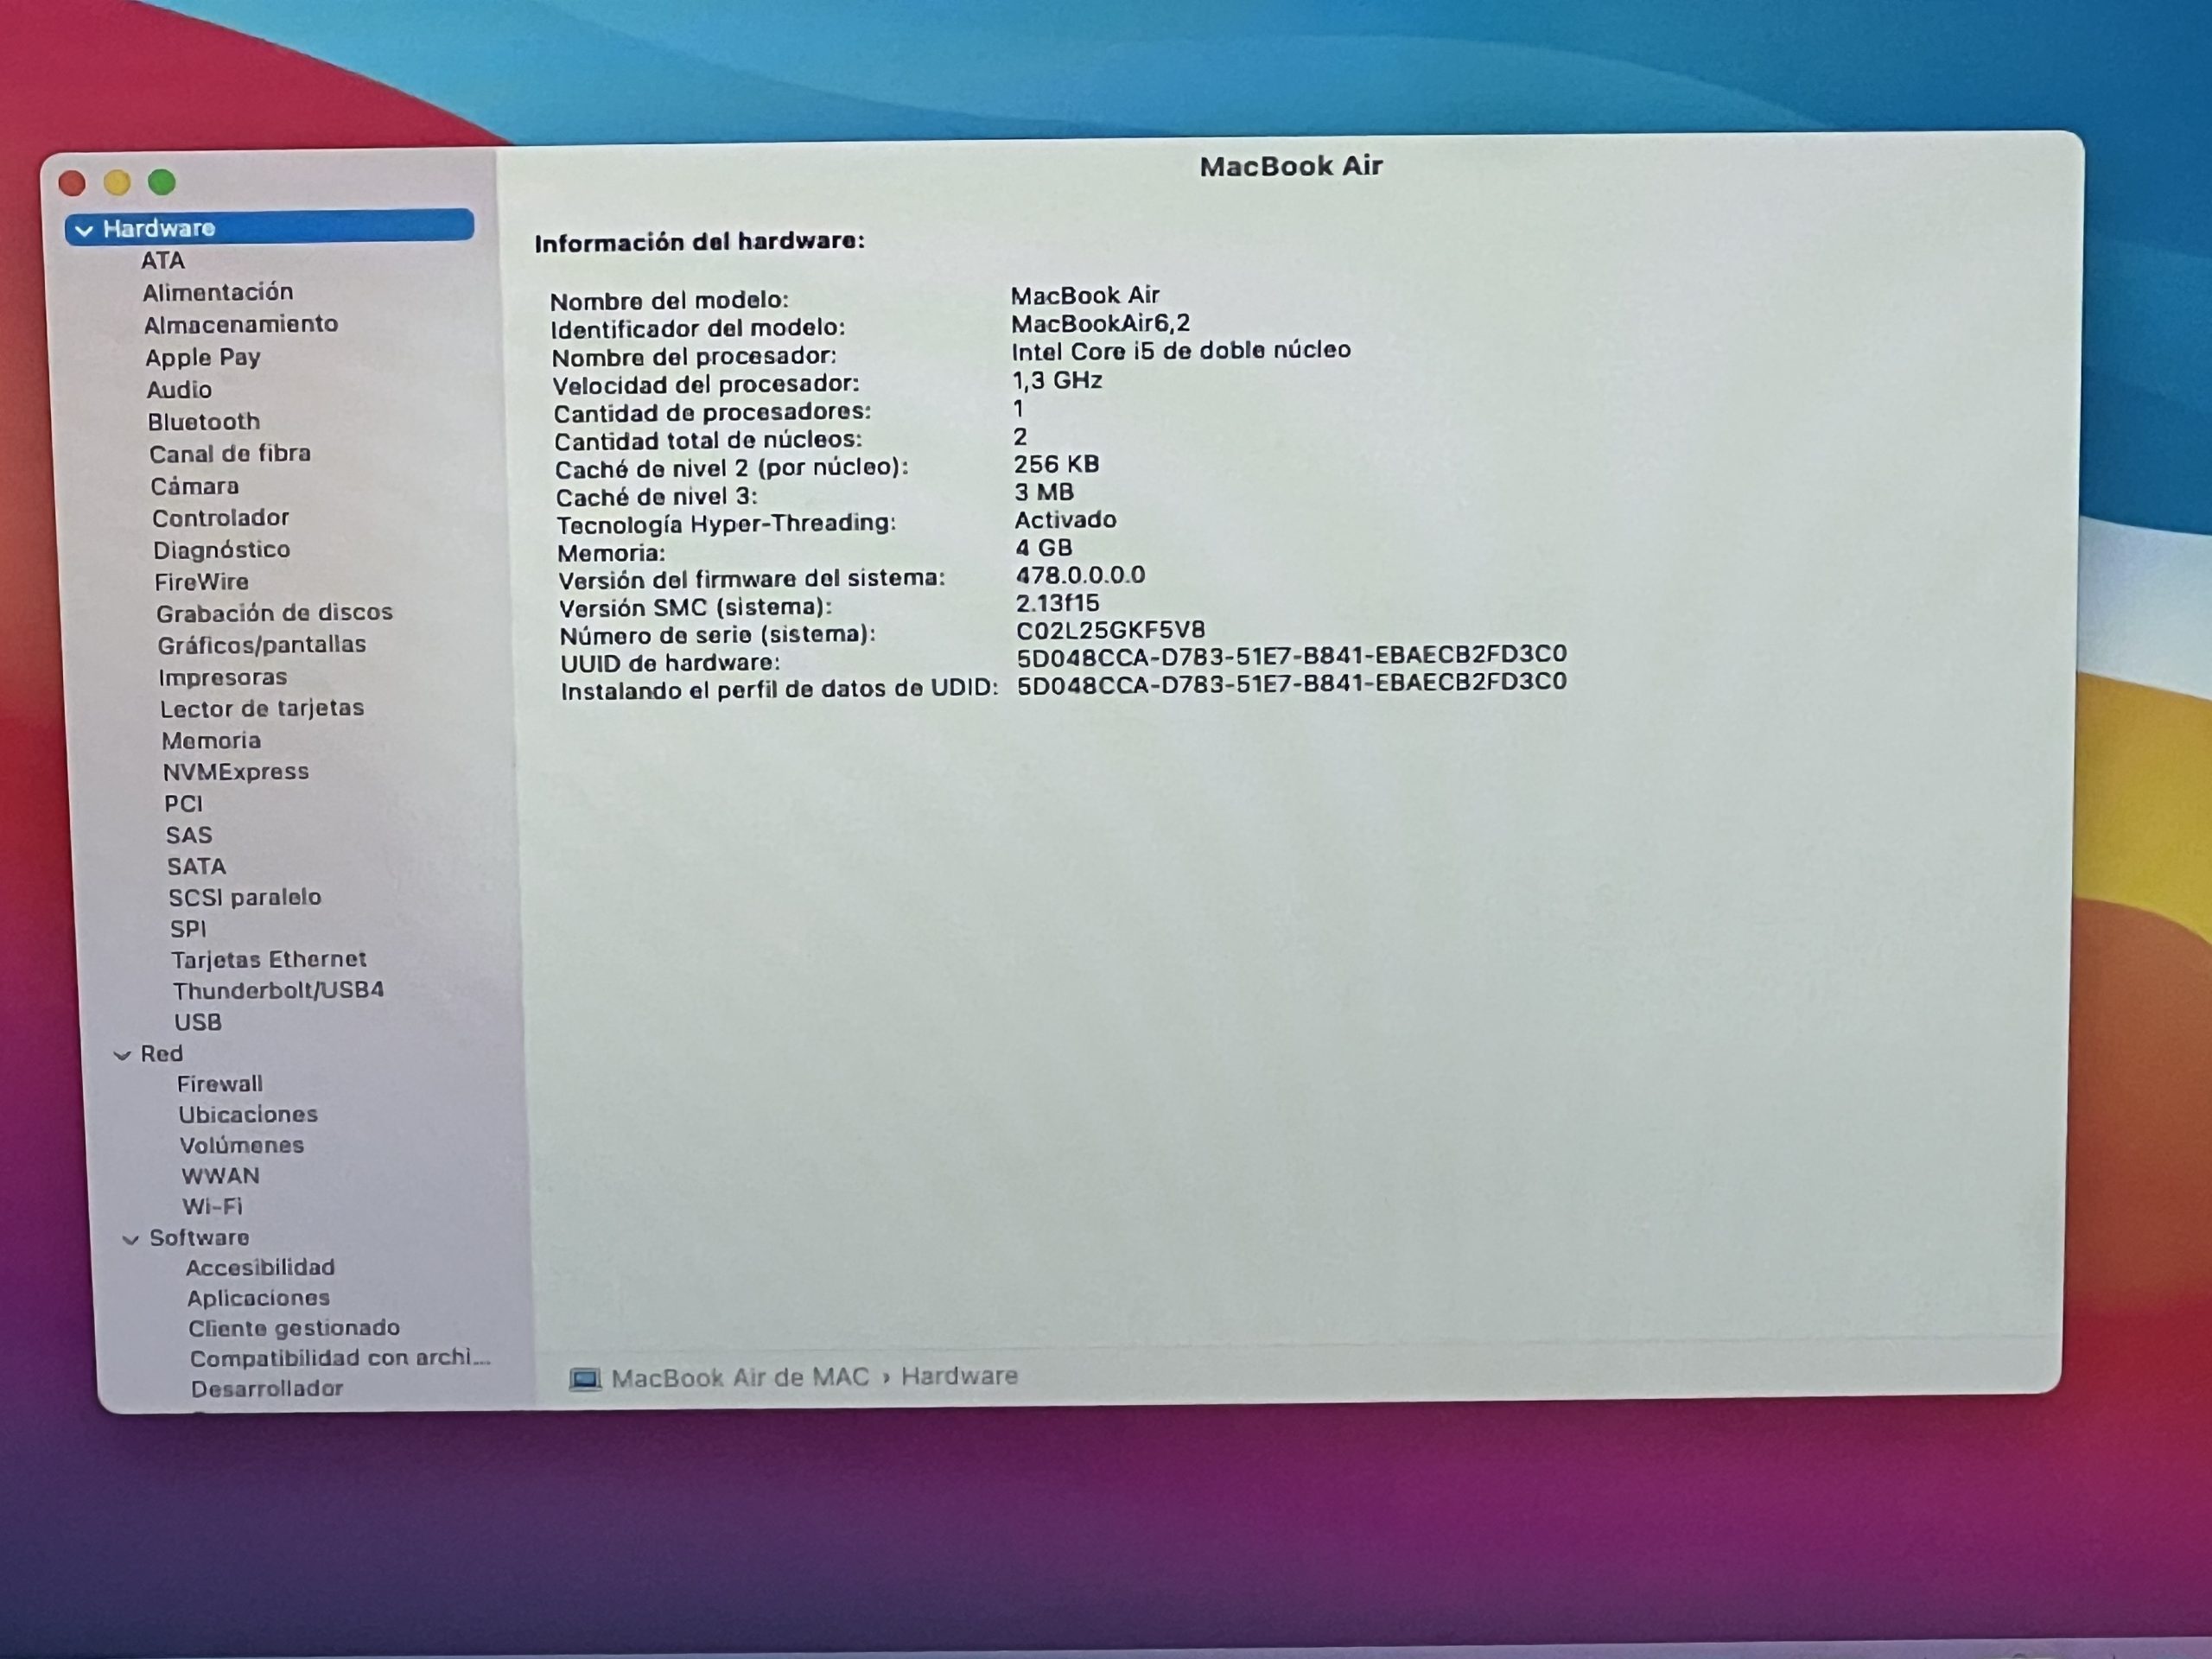Click the MacBook Air computer icon in path bar
This screenshot has height=1659, width=2212.
coord(585,1380)
